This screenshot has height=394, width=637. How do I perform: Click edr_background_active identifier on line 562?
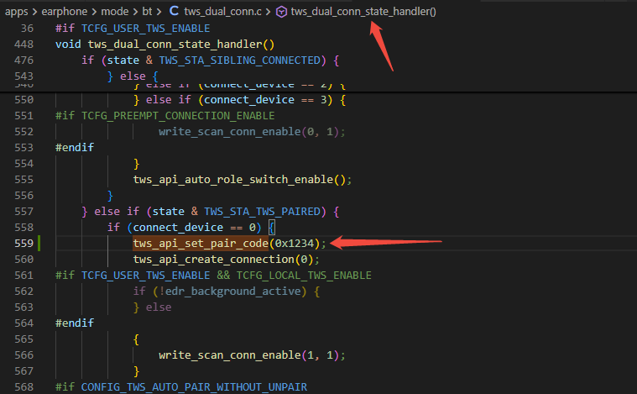[x=233, y=292]
